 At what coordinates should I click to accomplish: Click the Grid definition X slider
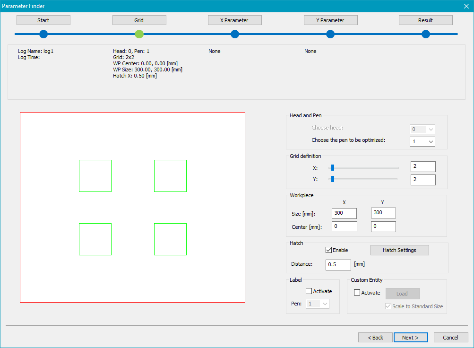[333, 167]
